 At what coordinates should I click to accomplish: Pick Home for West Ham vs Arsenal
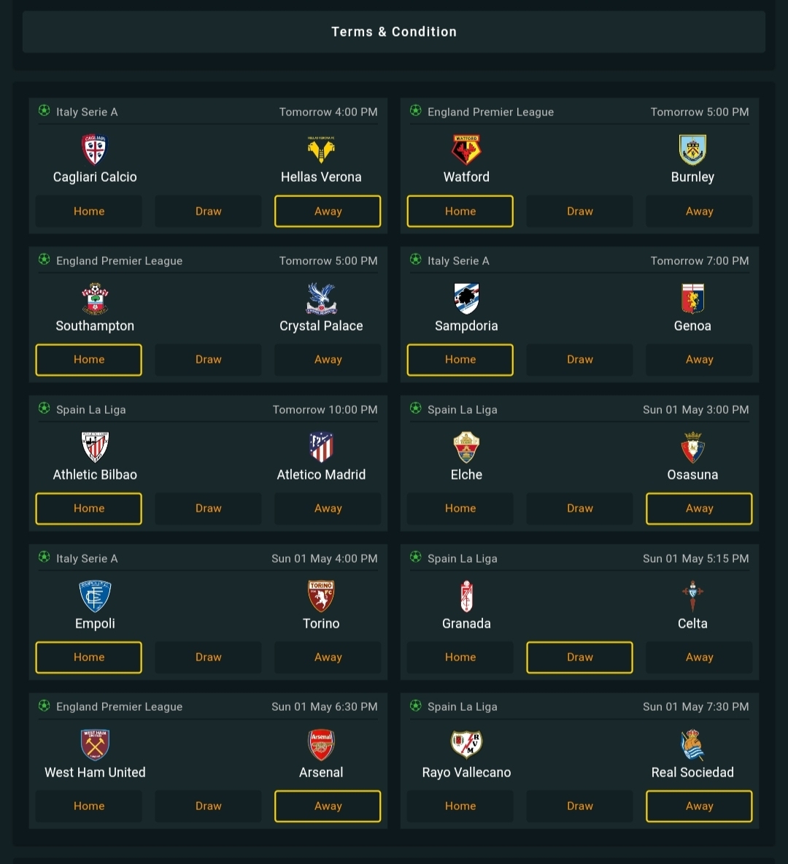click(89, 806)
